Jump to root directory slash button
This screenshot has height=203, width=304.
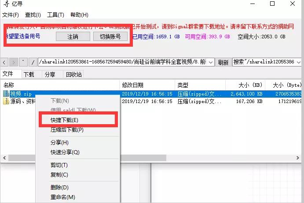tap(33, 62)
